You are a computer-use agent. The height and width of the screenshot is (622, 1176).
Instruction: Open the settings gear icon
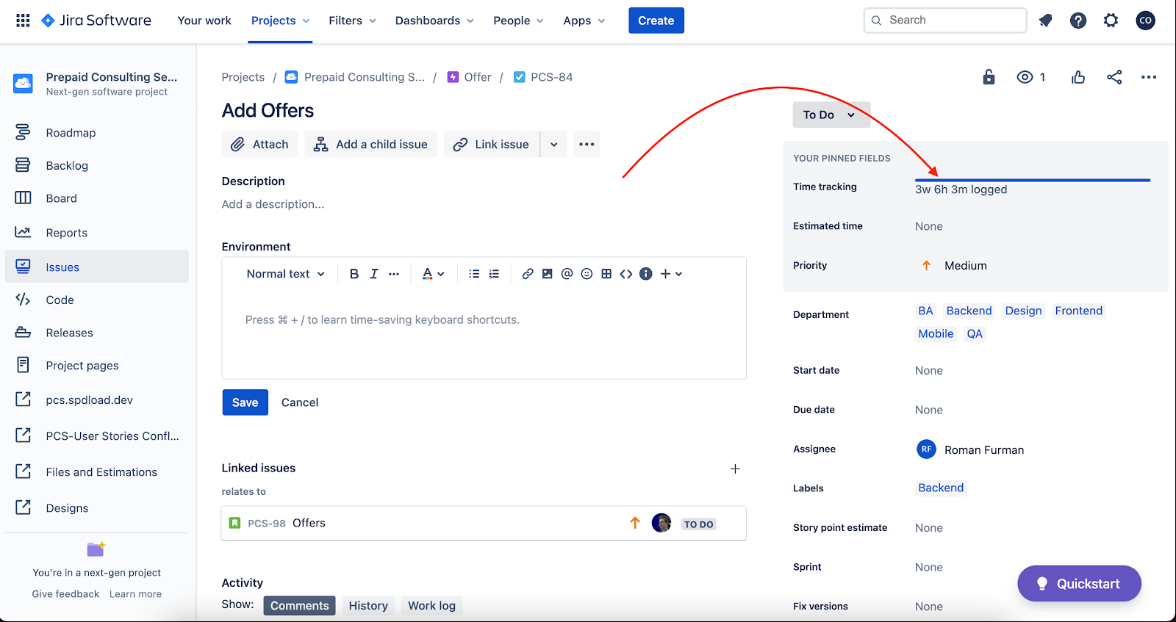[1111, 21]
